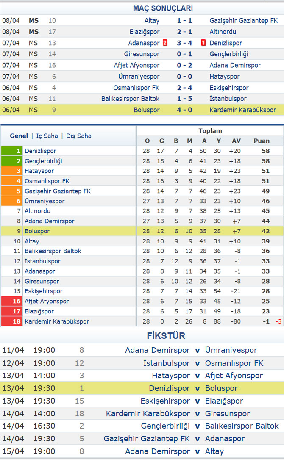Click Adanaspor's red card icon

[x=165, y=43]
